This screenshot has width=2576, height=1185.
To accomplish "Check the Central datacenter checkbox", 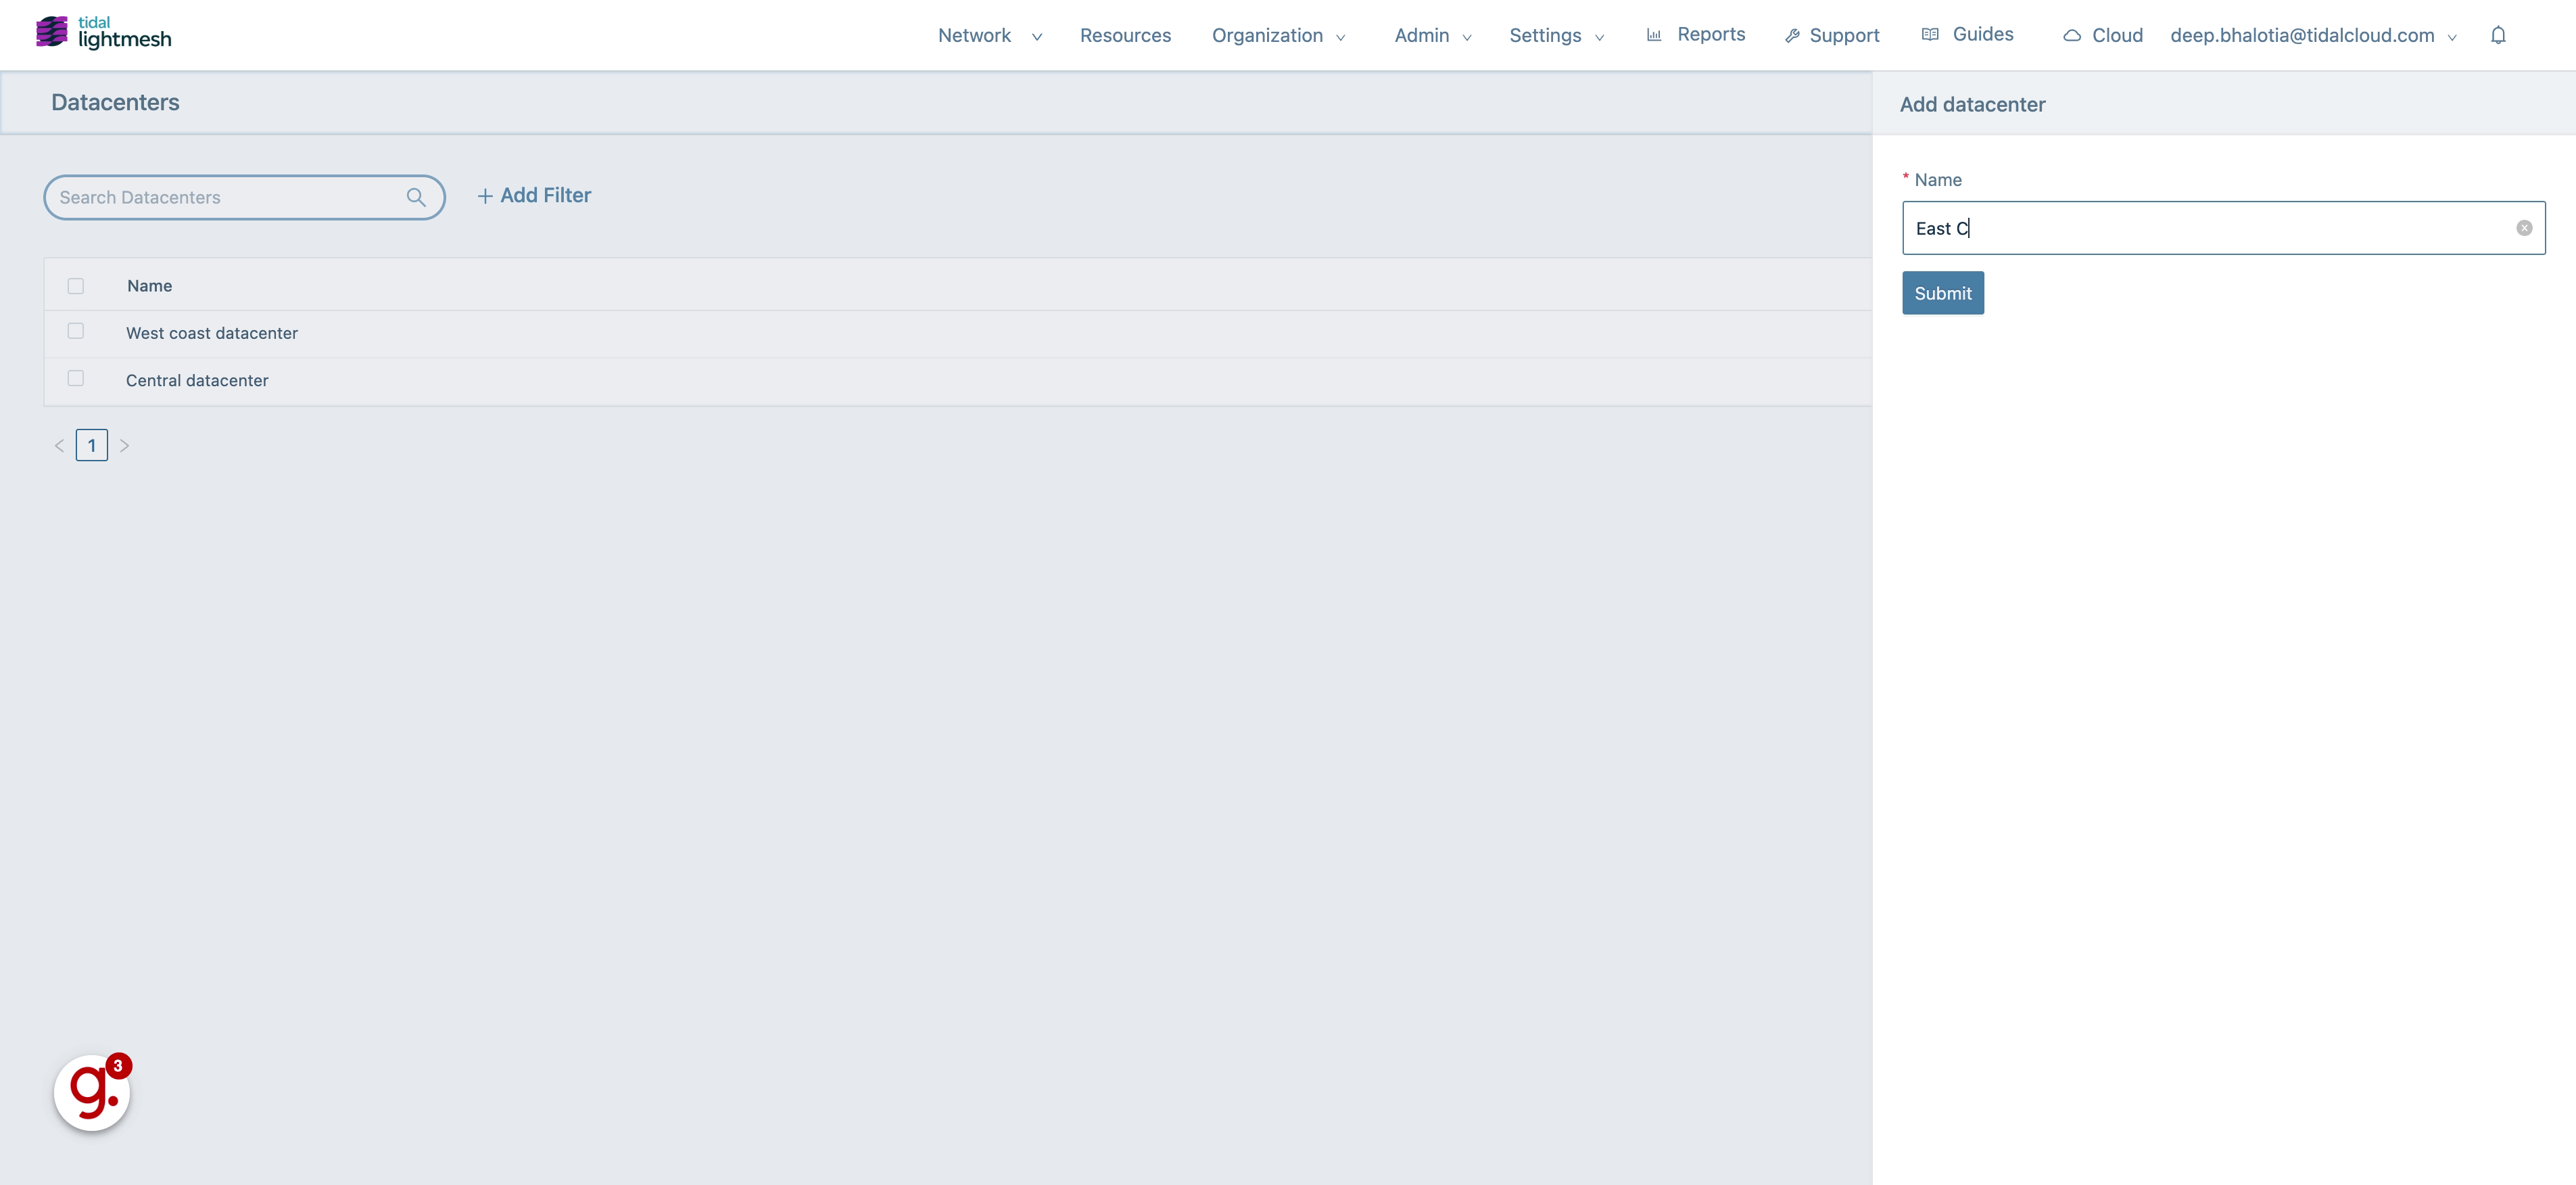I will click(75, 378).
